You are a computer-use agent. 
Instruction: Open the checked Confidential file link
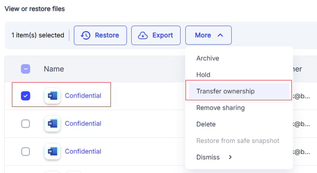(x=83, y=96)
